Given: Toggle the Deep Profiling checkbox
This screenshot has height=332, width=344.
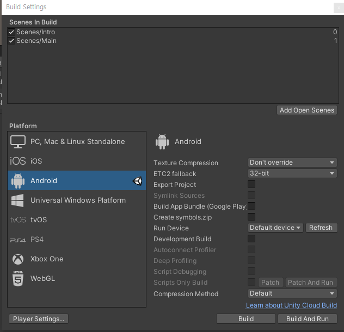Looking at the screenshot, I should coord(251,260).
